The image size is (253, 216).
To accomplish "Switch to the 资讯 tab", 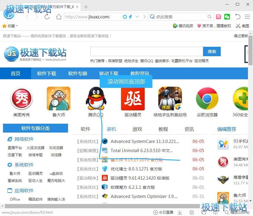I will point(189,129).
